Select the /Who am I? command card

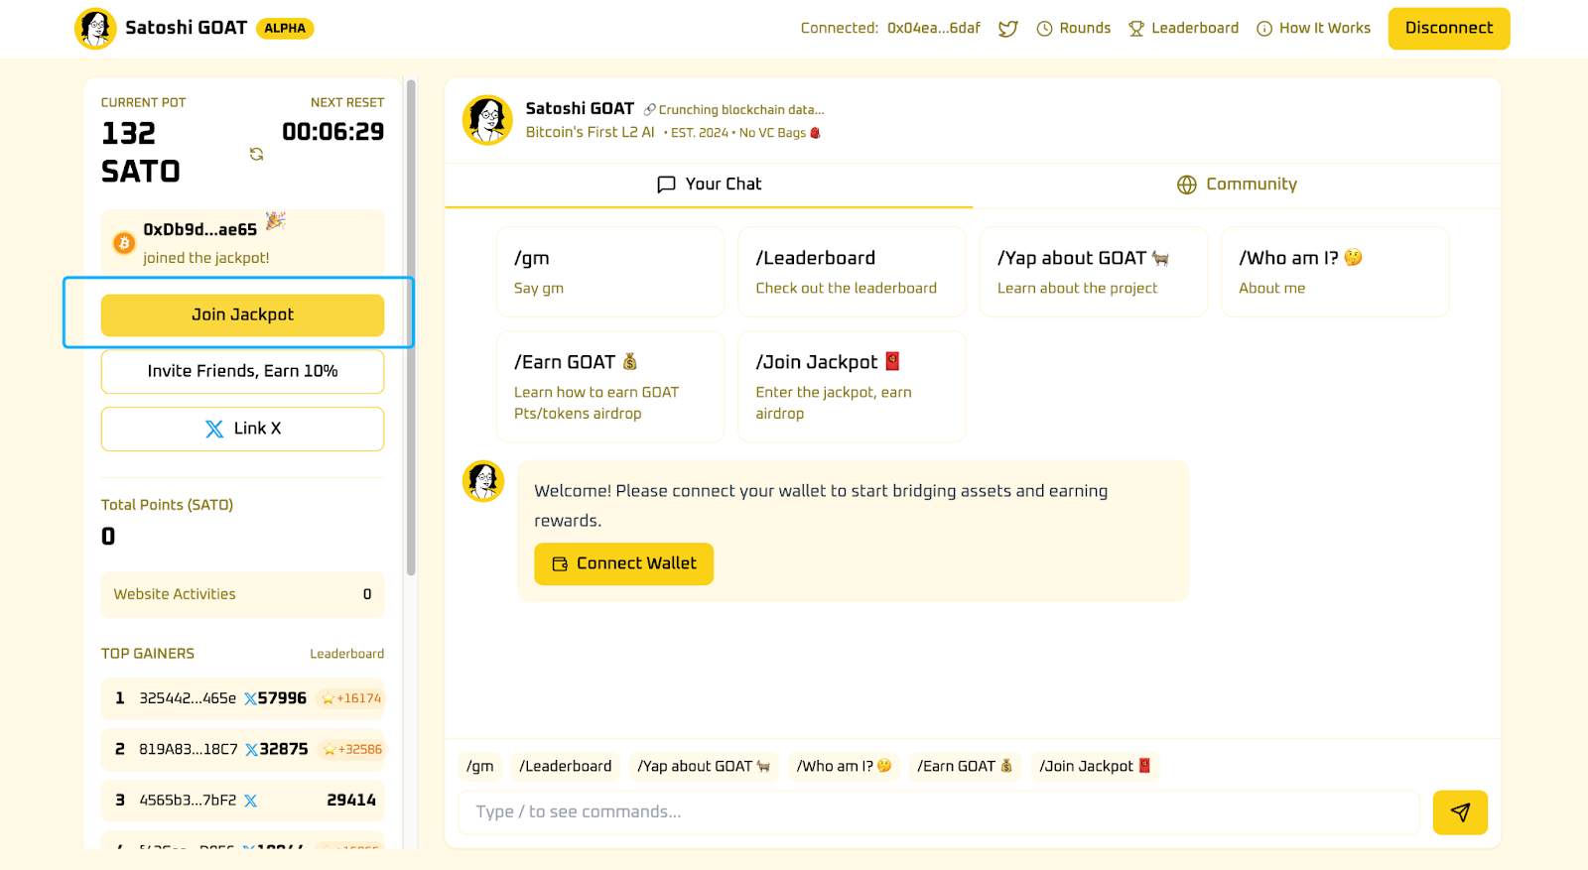[x=1335, y=272]
